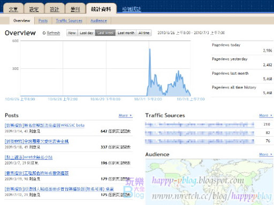
Task: Click the traffic source with 210 views
Action: coord(200,124)
